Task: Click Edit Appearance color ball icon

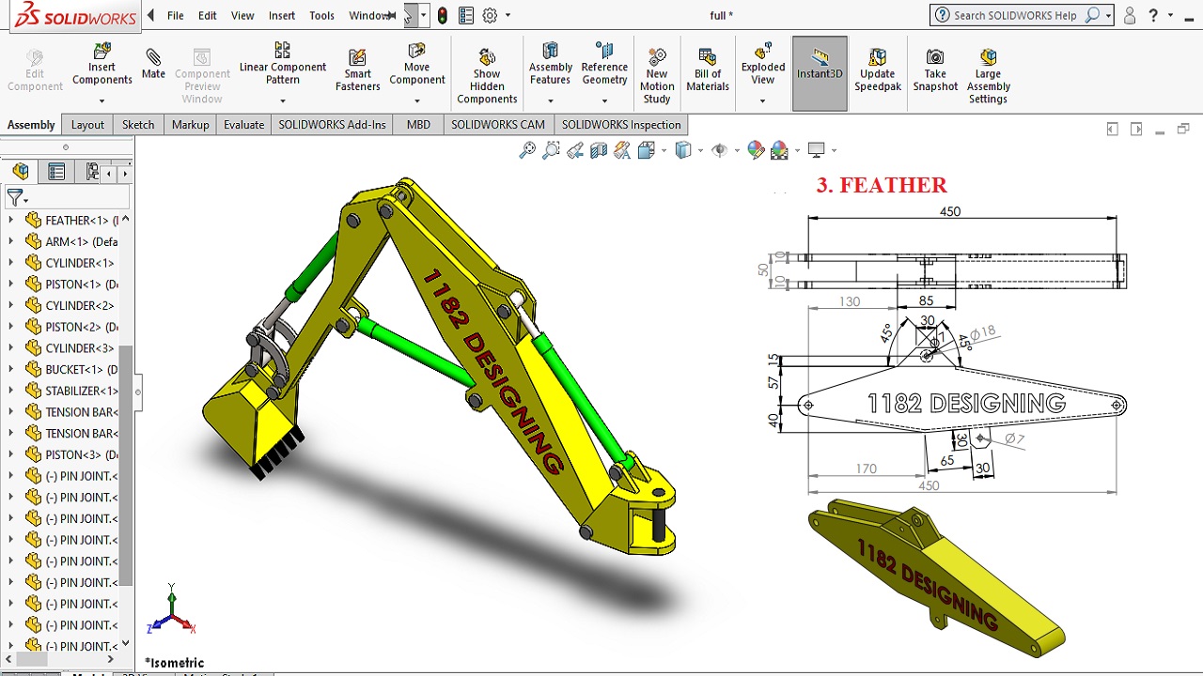Action: pyautogui.click(x=756, y=149)
